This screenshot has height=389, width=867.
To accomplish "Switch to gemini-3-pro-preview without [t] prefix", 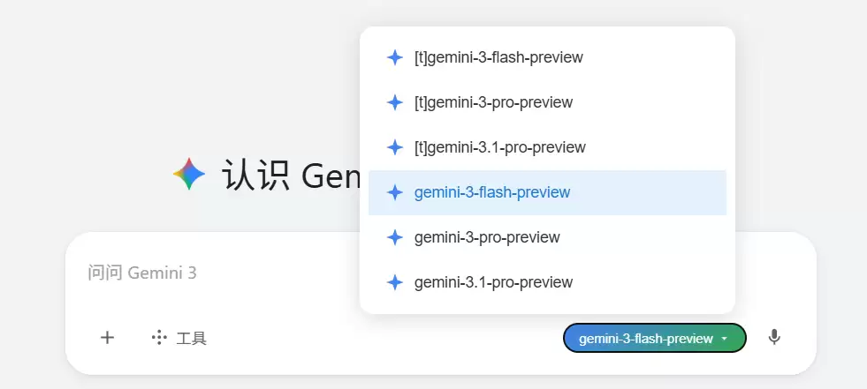I will pyautogui.click(x=487, y=237).
